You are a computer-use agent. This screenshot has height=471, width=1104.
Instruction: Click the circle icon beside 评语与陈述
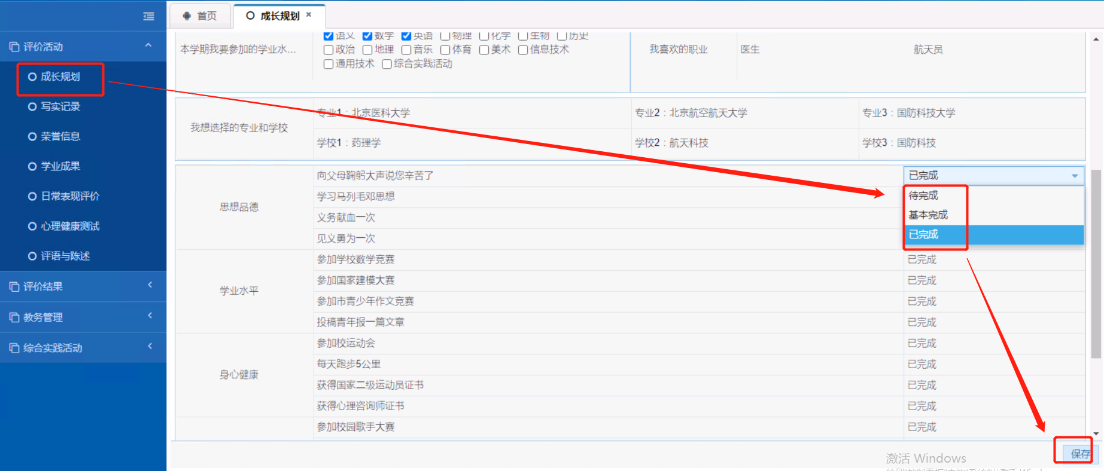coord(32,256)
